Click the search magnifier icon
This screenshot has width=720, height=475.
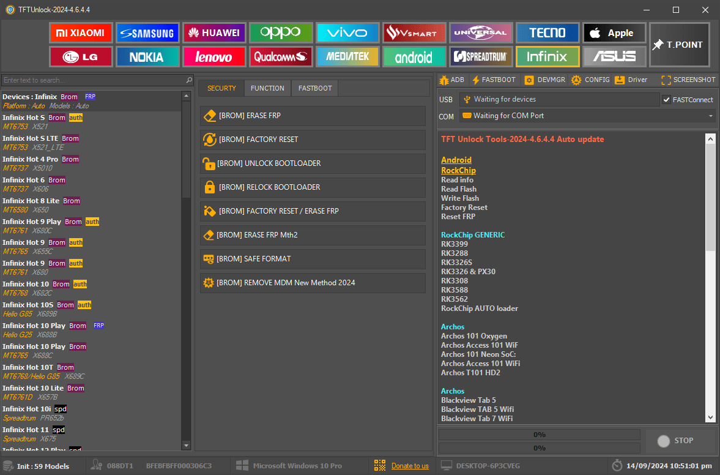(x=189, y=80)
